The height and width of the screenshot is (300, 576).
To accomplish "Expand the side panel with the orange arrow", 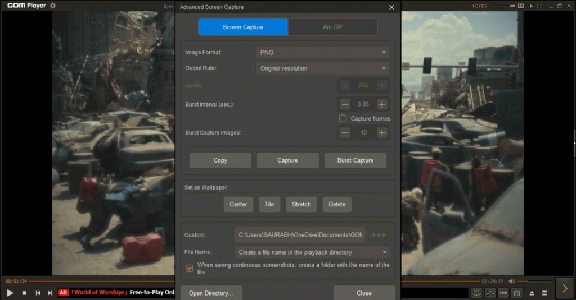I will point(565,289).
